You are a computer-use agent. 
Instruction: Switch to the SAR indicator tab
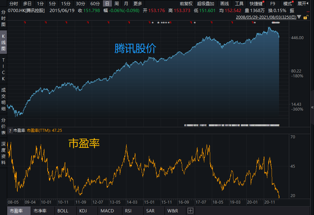150,211
